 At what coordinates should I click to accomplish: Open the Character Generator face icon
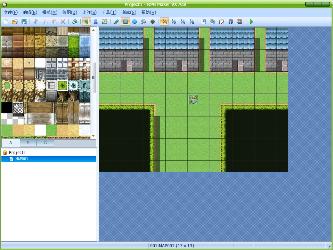click(x=240, y=22)
